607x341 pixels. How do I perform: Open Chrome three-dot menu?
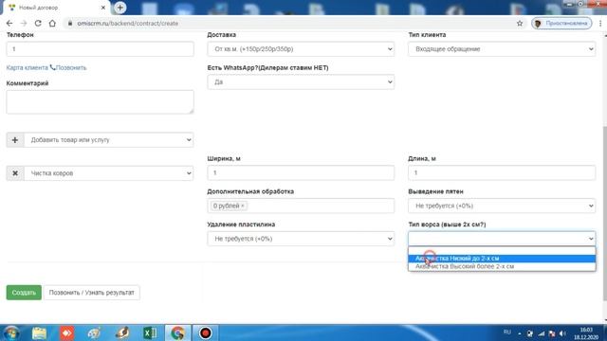point(600,23)
